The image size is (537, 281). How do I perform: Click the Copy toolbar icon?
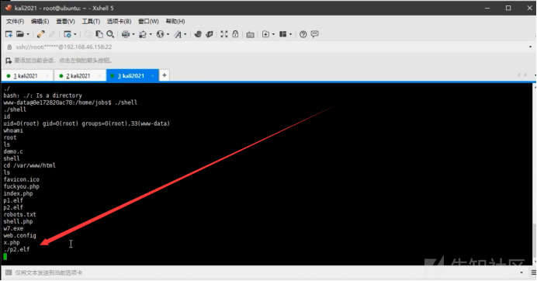pos(88,34)
